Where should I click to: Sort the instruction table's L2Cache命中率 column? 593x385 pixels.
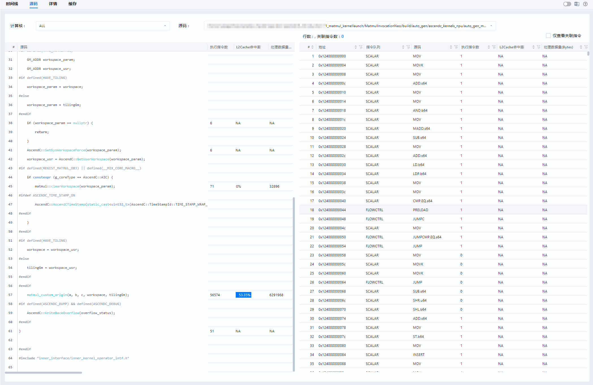tap(533, 47)
